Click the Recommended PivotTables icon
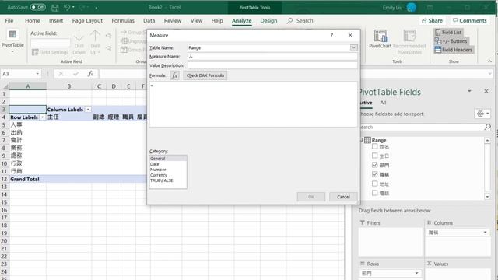This screenshot has height=280, width=498. [x=409, y=36]
